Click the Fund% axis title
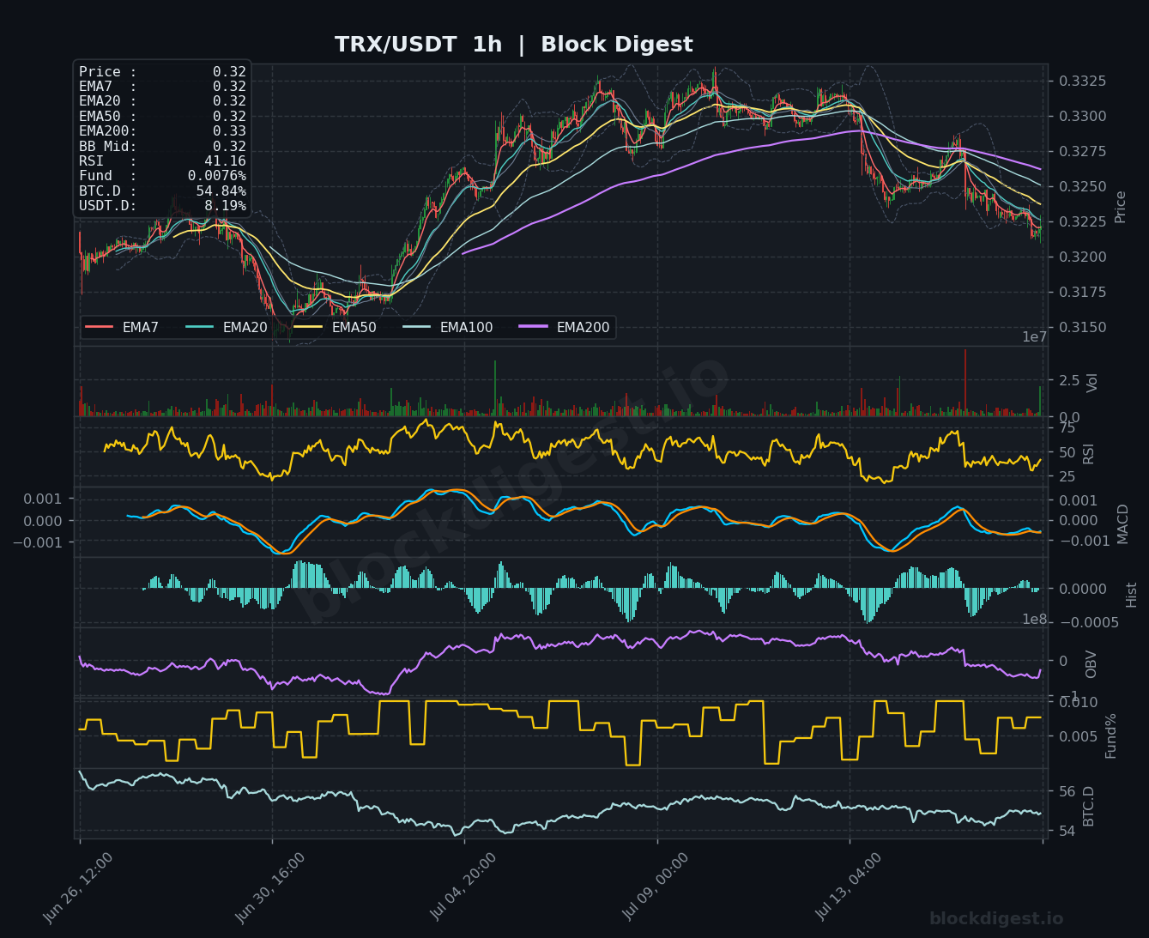The height and width of the screenshot is (938, 1149). click(x=1110, y=735)
